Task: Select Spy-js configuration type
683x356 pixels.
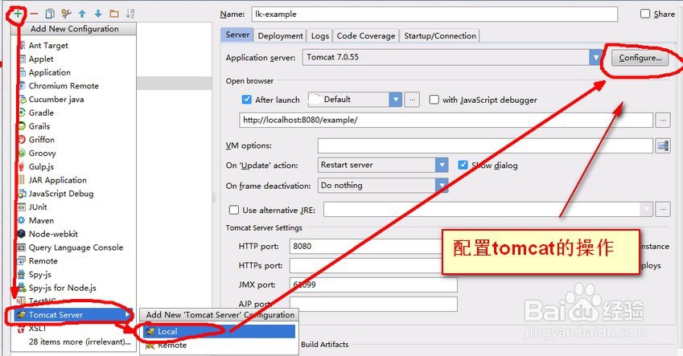Action: (40, 275)
